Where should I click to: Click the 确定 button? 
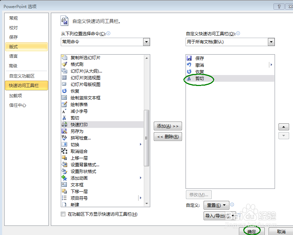252,231
